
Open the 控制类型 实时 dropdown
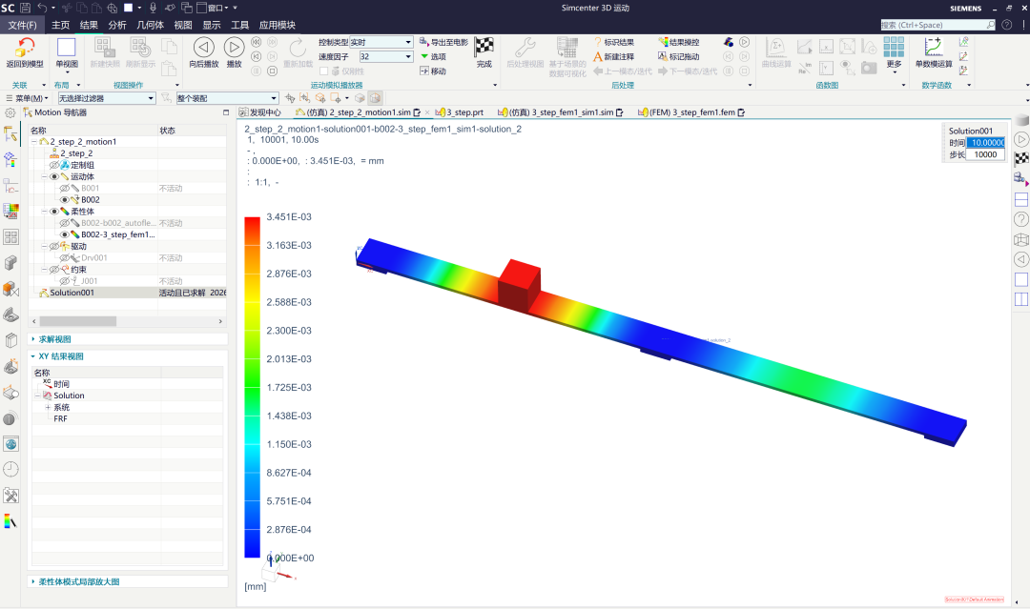coord(408,42)
